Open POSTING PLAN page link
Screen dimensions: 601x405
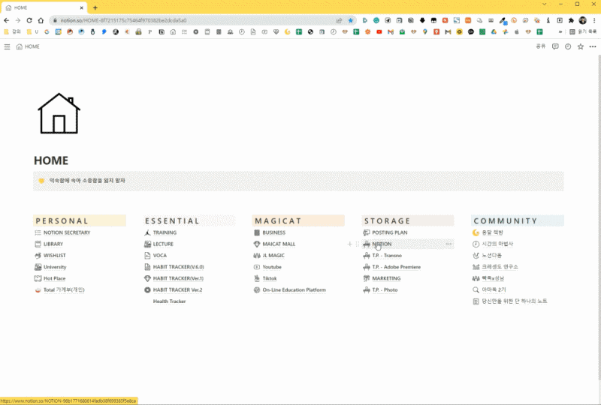click(x=390, y=232)
